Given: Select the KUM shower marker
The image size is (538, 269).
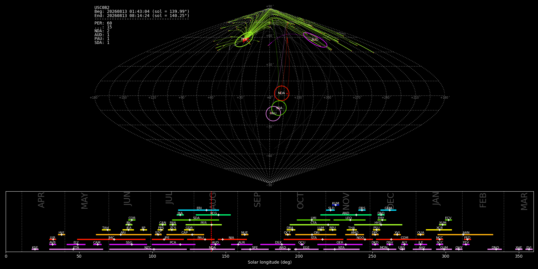Looking at the screenshot, I should [x=336, y=205].
